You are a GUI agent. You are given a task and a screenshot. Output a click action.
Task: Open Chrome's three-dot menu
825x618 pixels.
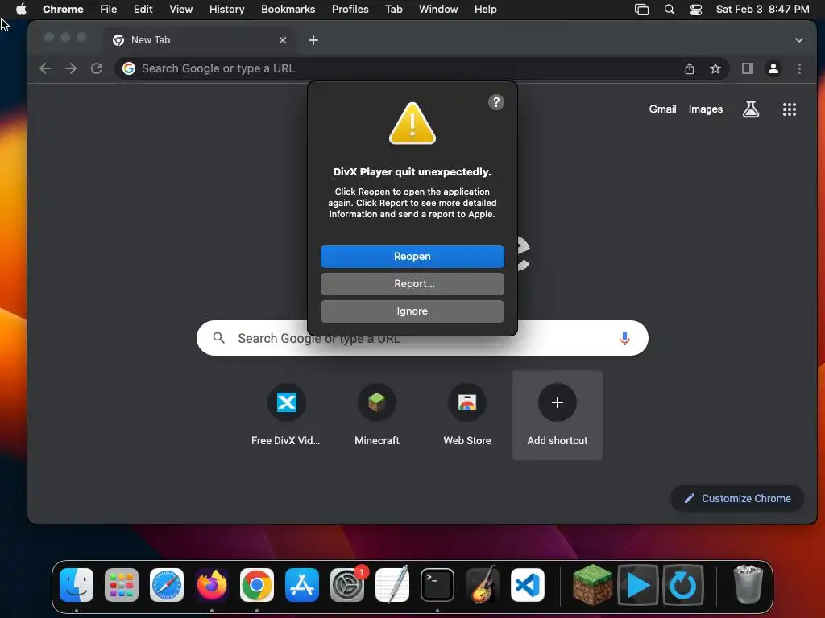click(799, 68)
